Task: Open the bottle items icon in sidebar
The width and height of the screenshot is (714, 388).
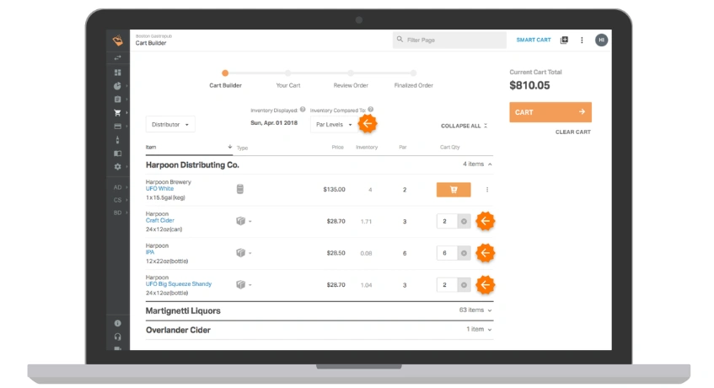Action: pyautogui.click(x=117, y=140)
